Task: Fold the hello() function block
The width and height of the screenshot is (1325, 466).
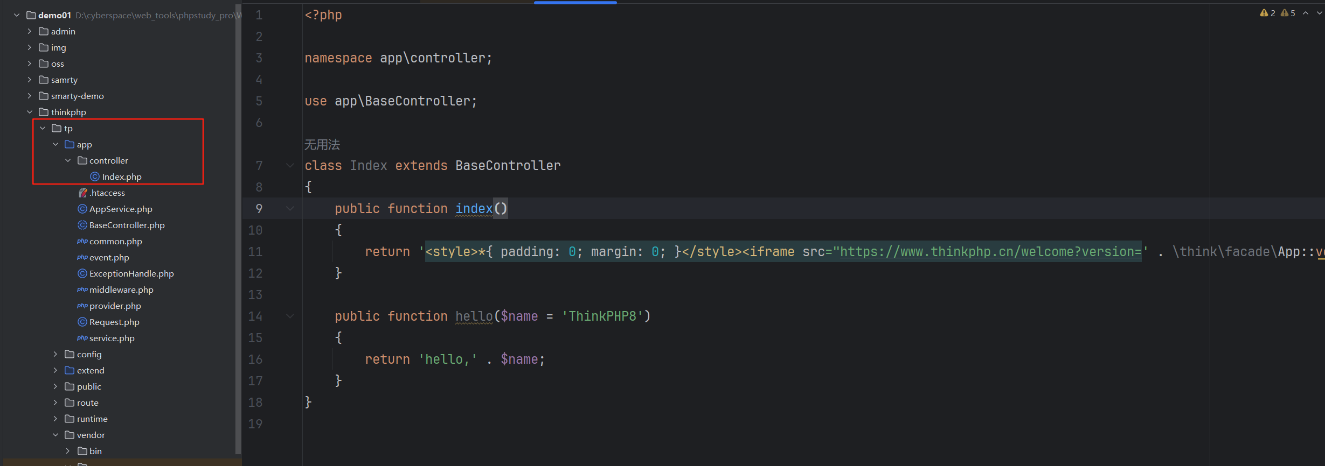Action: pyautogui.click(x=290, y=316)
